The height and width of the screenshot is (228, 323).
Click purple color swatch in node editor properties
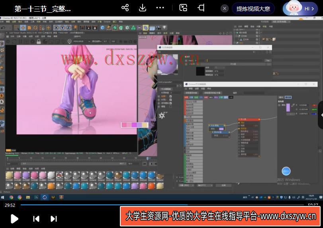(x=288, y=108)
